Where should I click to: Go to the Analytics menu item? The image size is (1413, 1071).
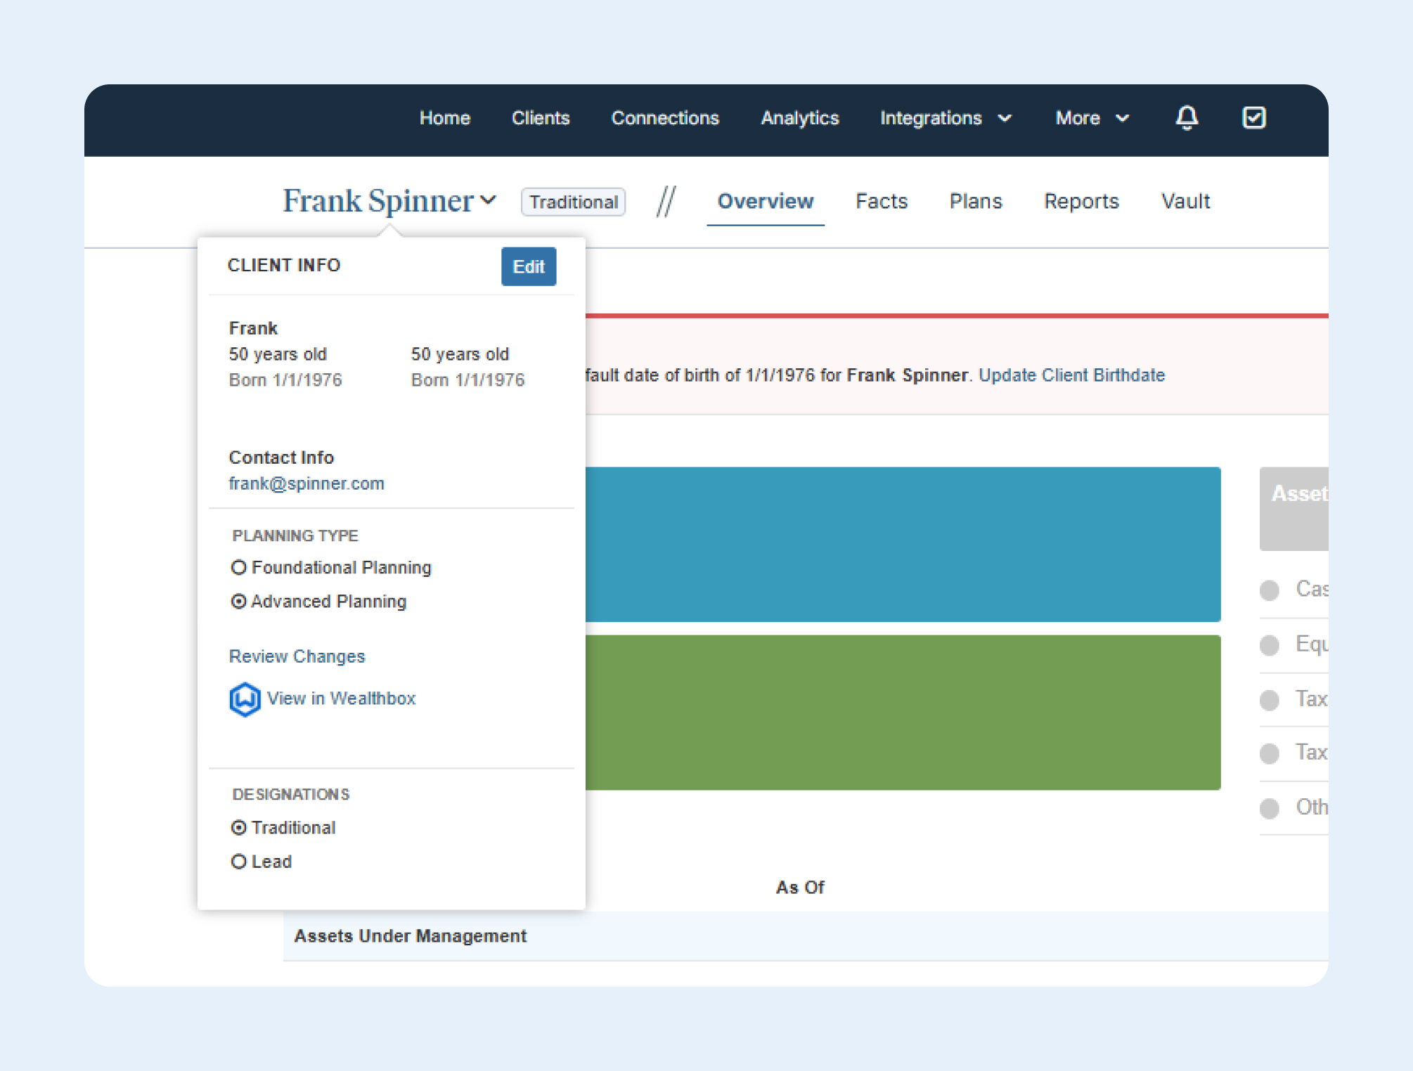(799, 118)
